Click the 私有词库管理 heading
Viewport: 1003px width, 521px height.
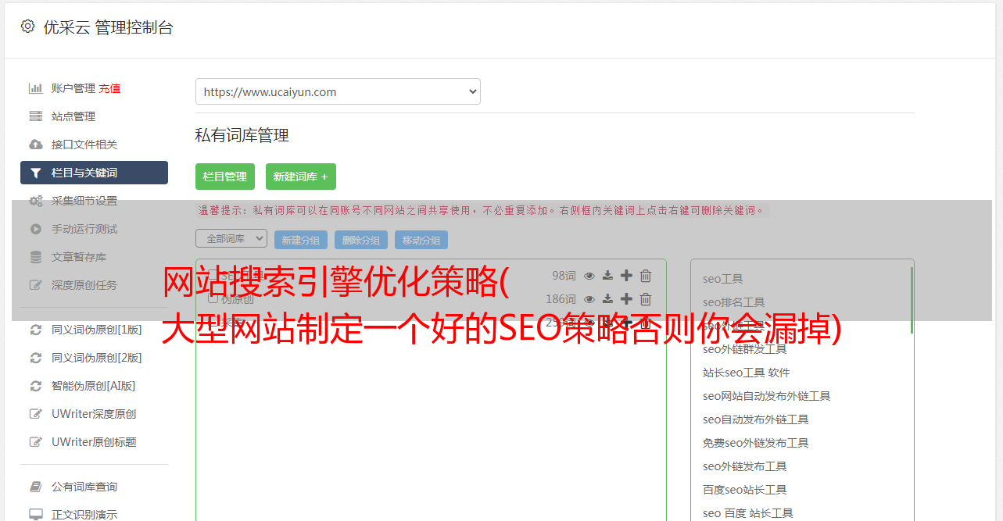[x=242, y=135]
